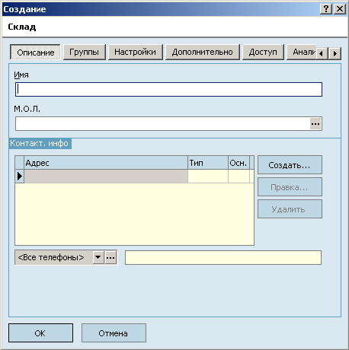
Task: Expand the Все телефоны dropdown arrow
Action: [x=98, y=258]
